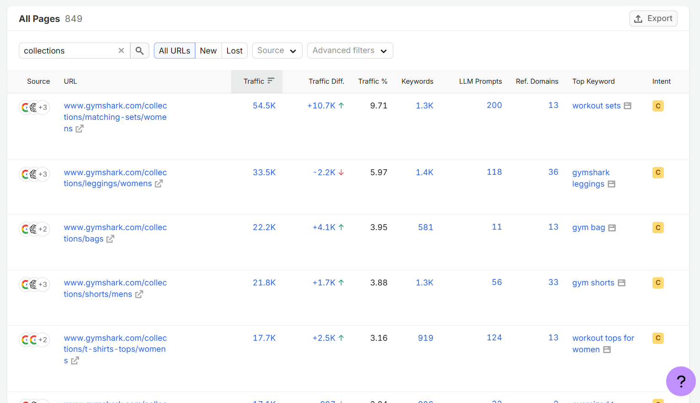Image resolution: width=700 pixels, height=403 pixels.
Task: Expand the Advanced filters dropdown
Action: tap(350, 51)
